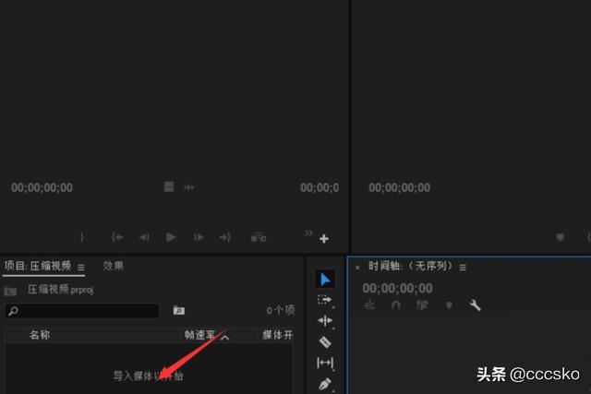Screen dimensions: 591x394
Task: Expand source monitor overflow chevrons
Action: pyautogui.click(x=308, y=233)
